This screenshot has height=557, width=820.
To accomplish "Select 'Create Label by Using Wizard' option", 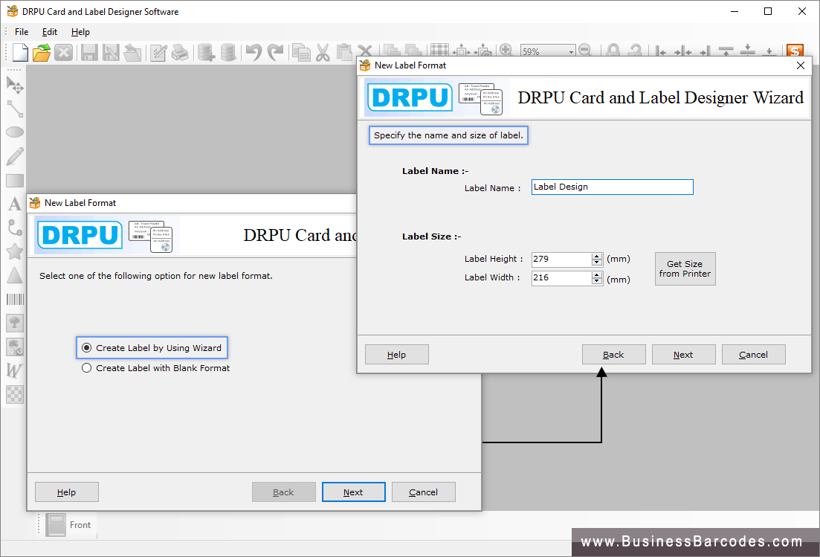I will [152, 348].
